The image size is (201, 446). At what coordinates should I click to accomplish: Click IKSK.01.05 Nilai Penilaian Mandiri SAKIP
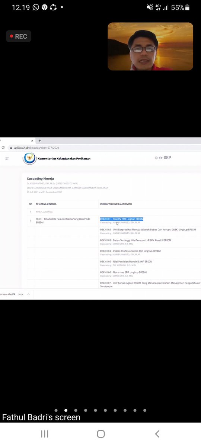point(126,262)
